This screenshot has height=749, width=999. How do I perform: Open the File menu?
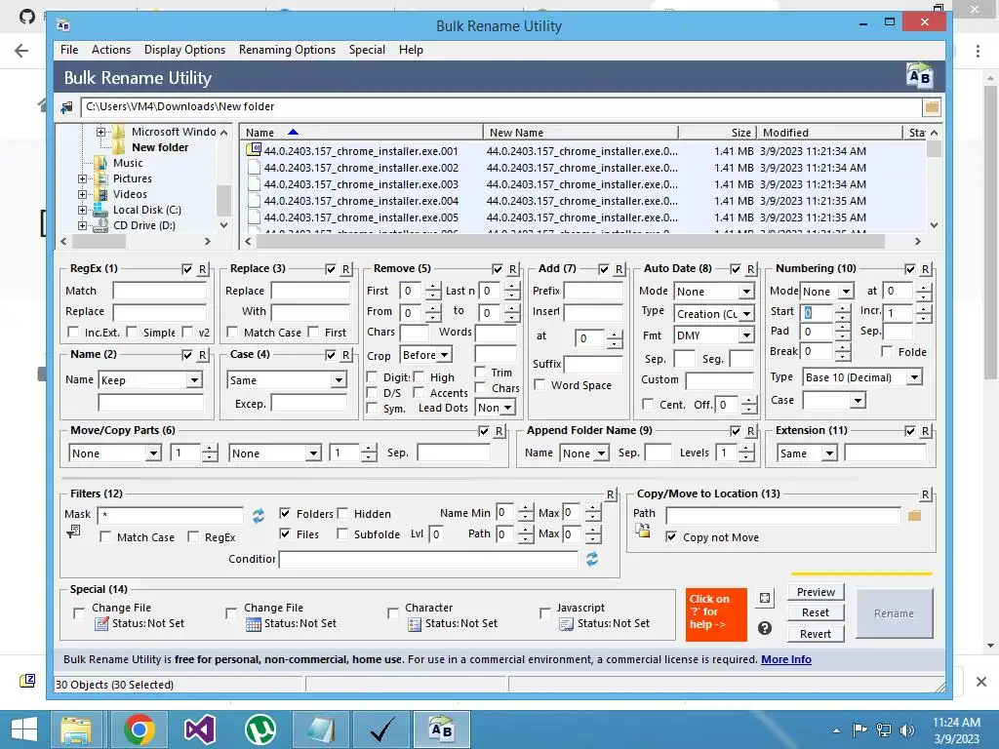[69, 50]
